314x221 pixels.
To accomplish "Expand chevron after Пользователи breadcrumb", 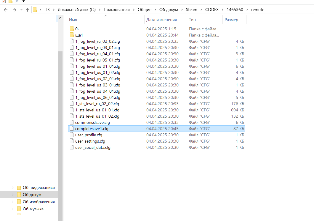I will pos(134,10).
